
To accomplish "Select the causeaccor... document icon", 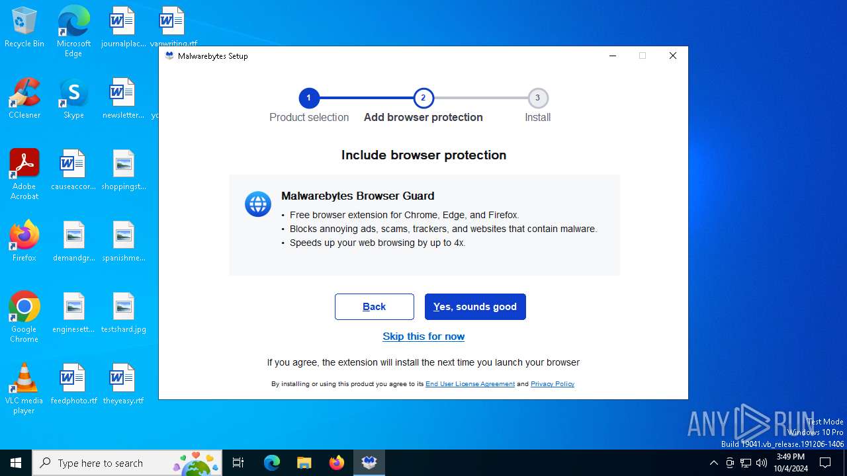I will (73, 170).
